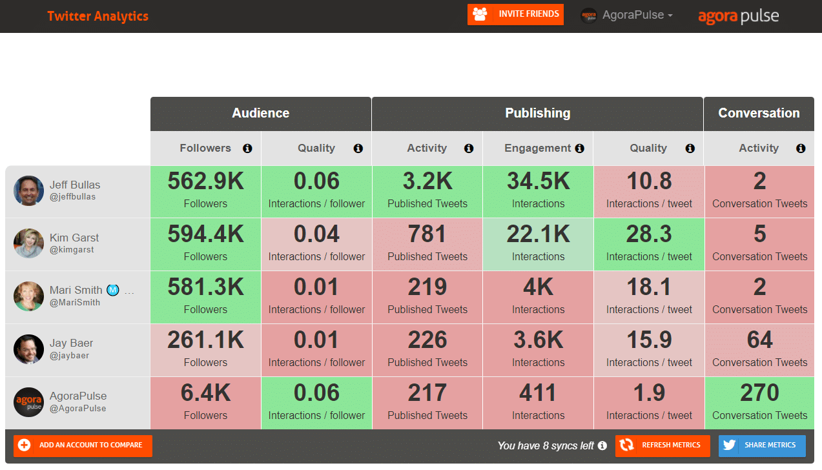This screenshot has height=470, width=822.
Task: Click the info icon beside syncs left
Action: point(602,445)
